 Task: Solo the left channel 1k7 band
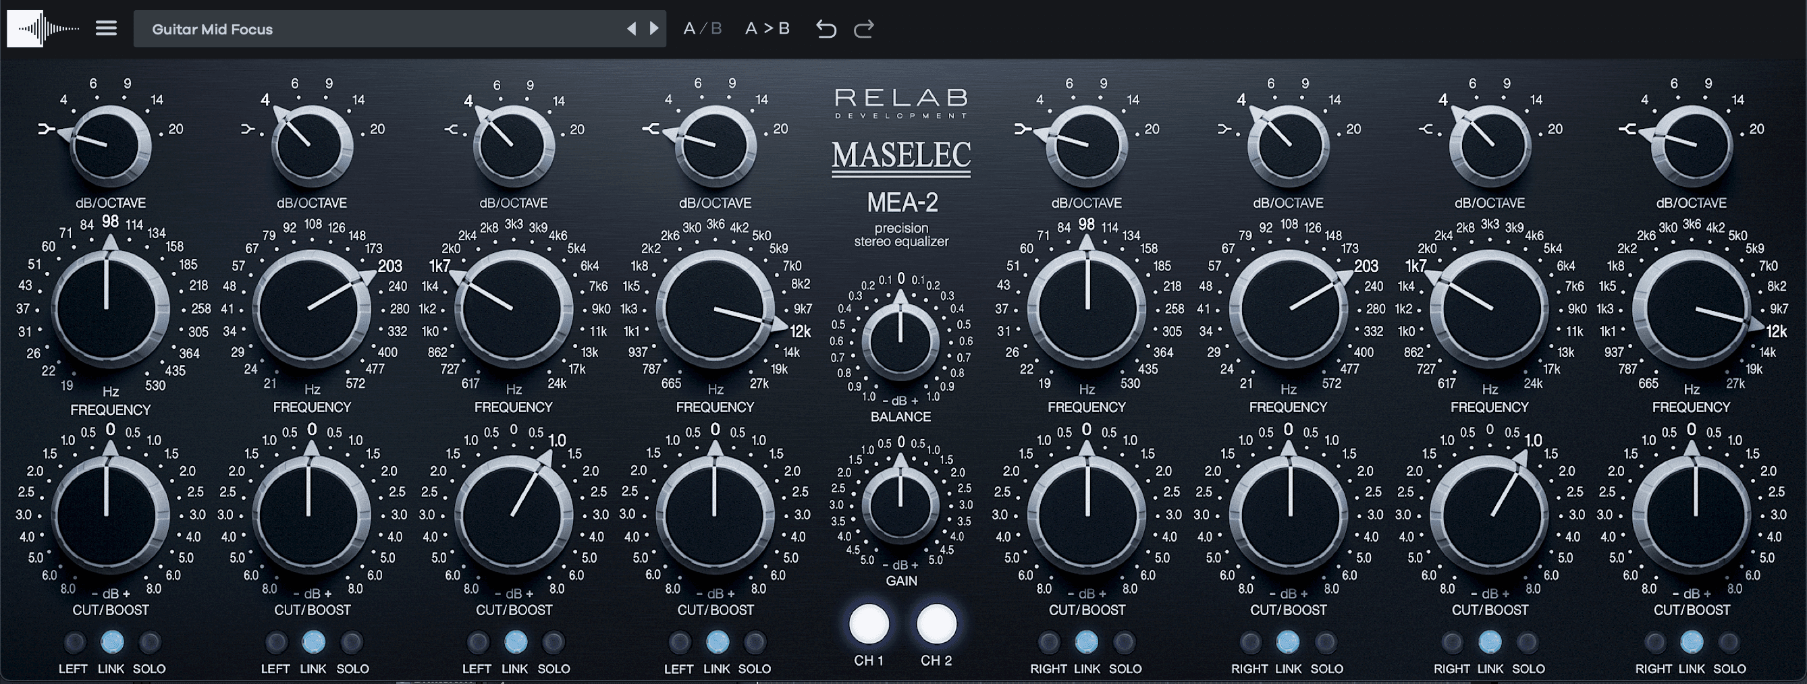point(554,642)
